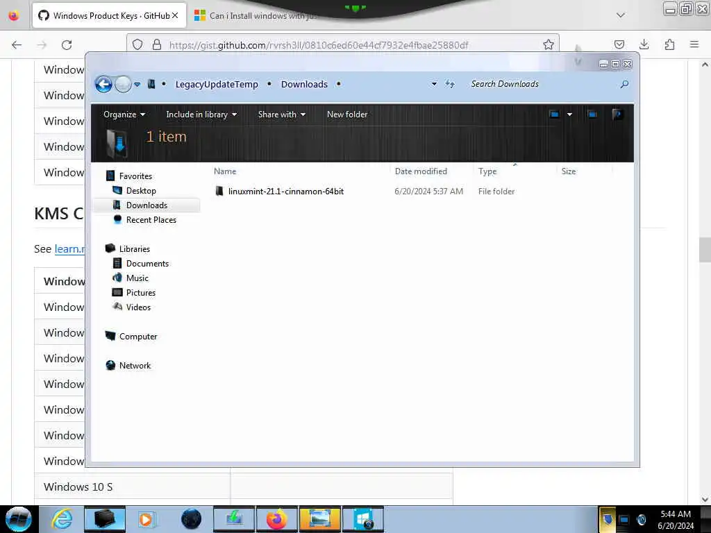Toggle the preview pane
711x533 pixels.
tap(592, 115)
